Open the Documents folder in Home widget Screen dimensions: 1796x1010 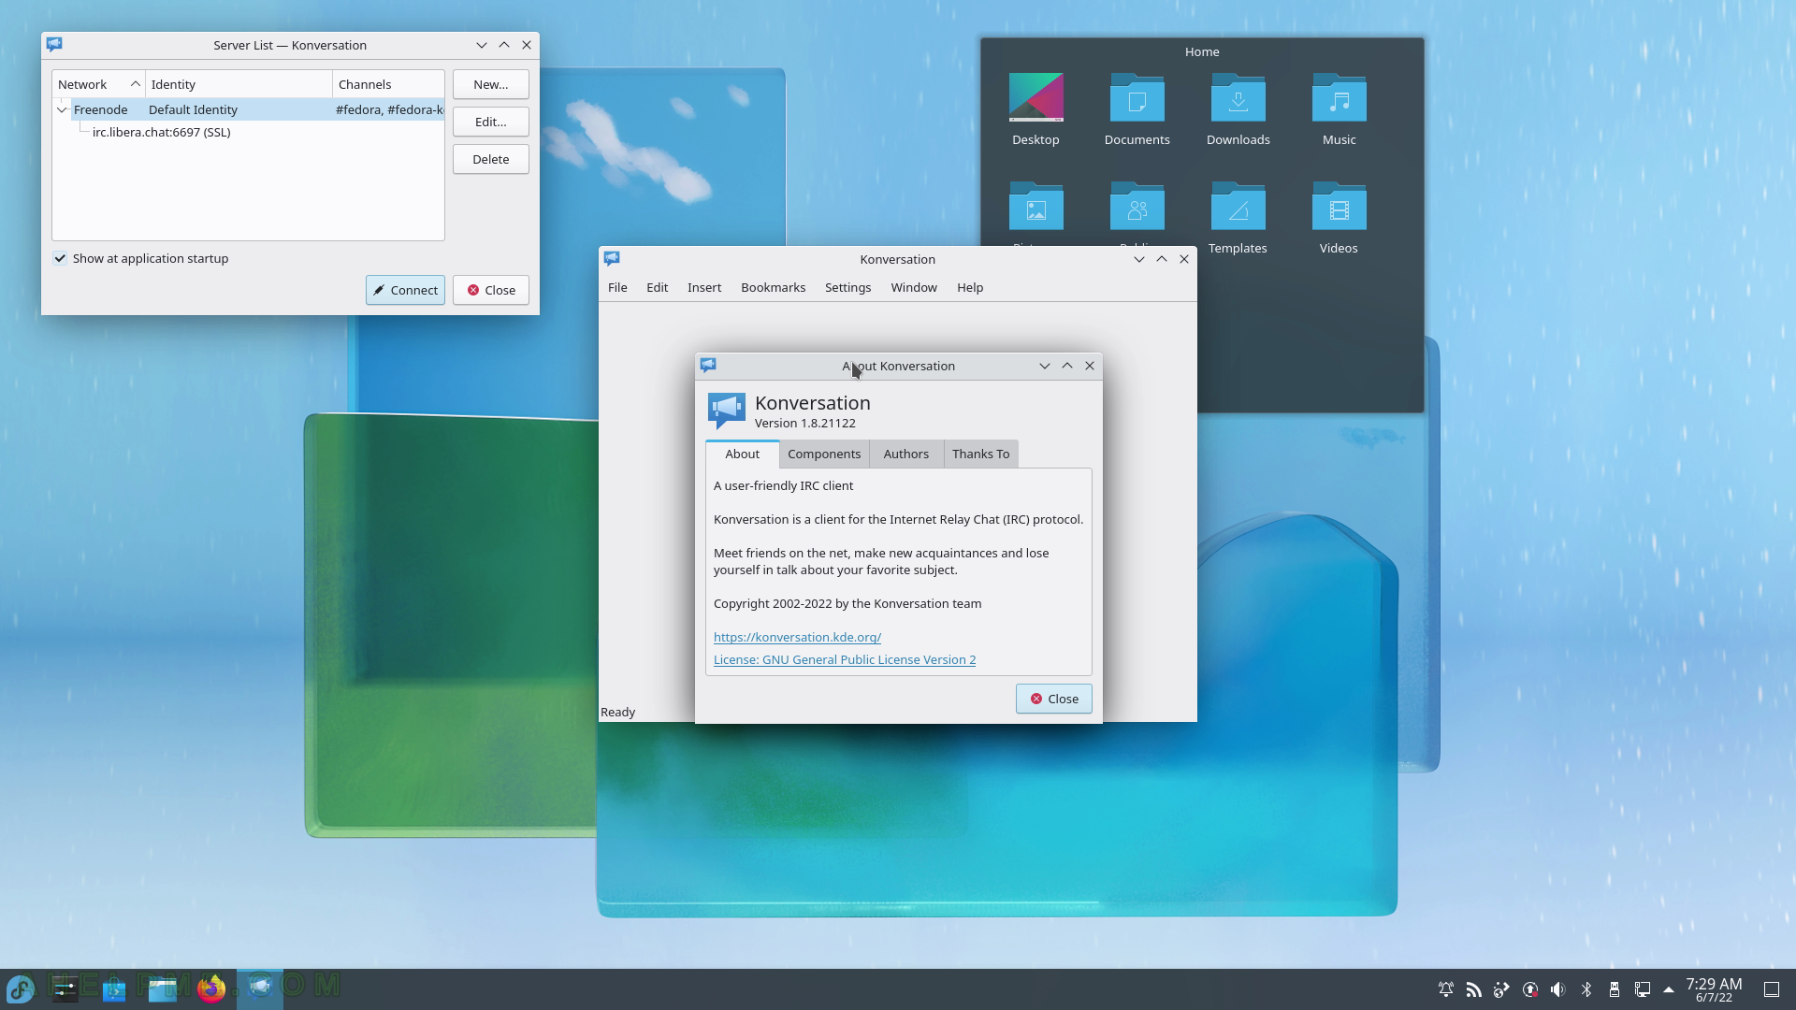(x=1137, y=109)
